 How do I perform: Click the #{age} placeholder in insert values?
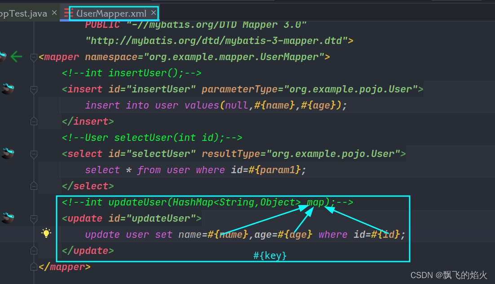pos(318,105)
